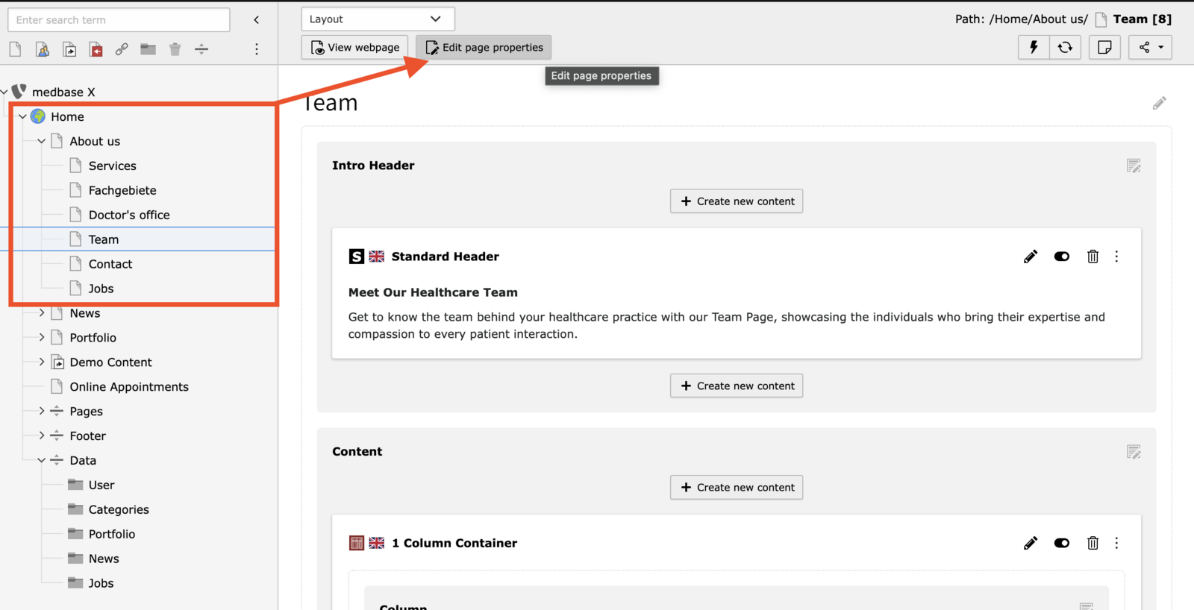Image resolution: width=1194 pixels, height=610 pixels.
Task: Open more options for Standard Header
Action: [x=1116, y=257]
